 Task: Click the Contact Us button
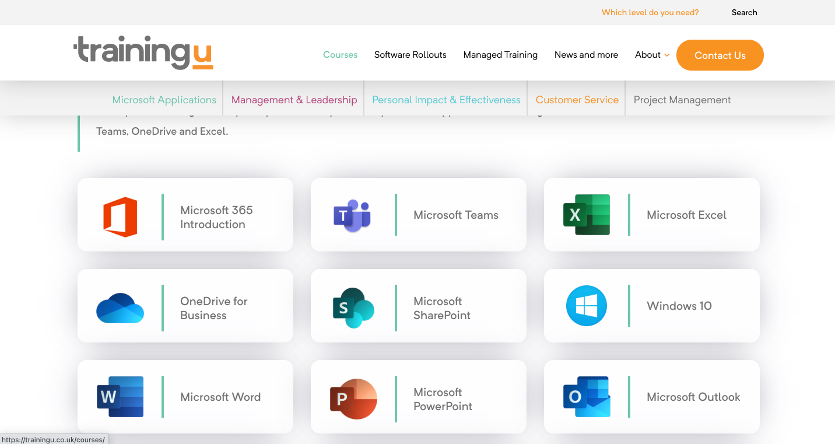720,55
